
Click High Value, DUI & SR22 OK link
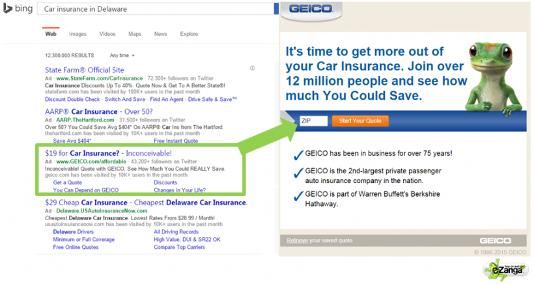coord(187,240)
